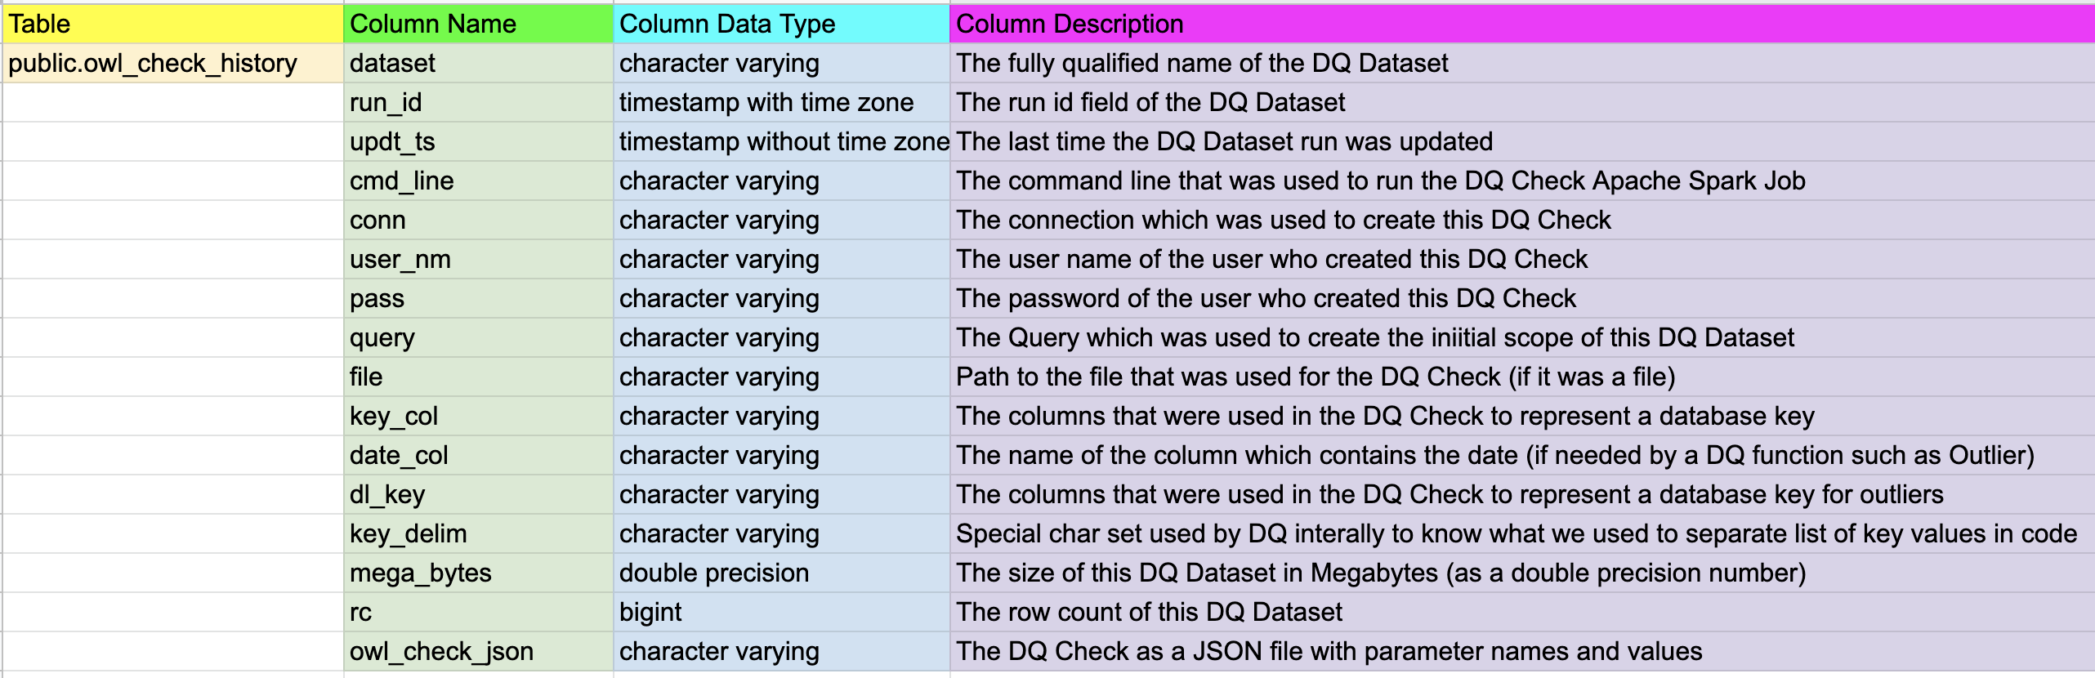
Task: Click the key_col cell
Action: pyautogui.click(x=478, y=416)
